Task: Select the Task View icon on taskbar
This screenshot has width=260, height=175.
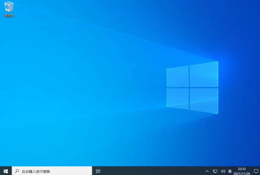Action: 98,171
